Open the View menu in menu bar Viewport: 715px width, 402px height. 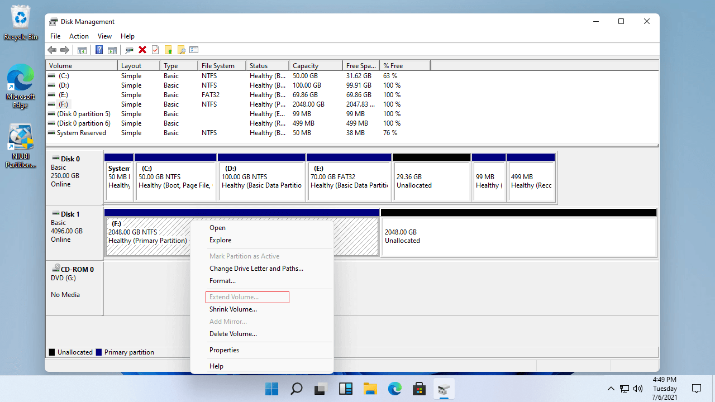[104, 36]
